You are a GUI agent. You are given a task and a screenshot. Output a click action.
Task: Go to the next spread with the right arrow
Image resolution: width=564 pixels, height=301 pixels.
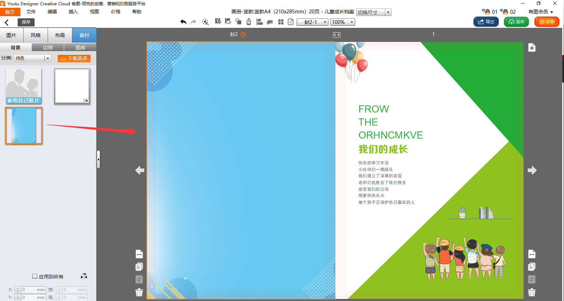[x=532, y=171]
